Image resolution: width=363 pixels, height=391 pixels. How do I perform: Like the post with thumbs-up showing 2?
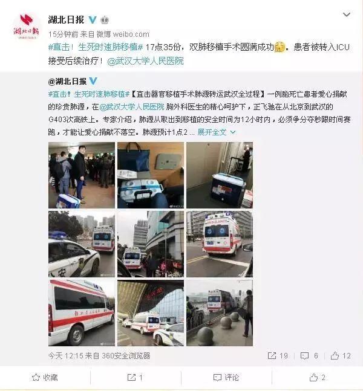(x=317, y=377)
